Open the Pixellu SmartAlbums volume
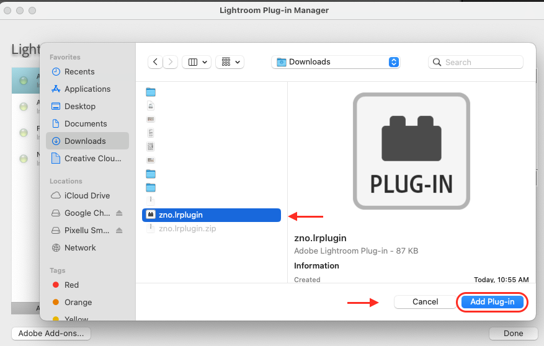The image size is (544, 346). click(87, 230)
